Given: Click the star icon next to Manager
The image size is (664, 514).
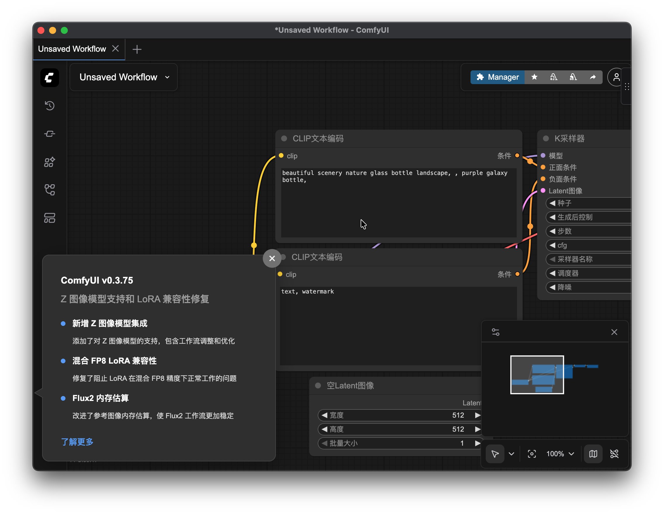Looking at the screenshot, I should (534, 77).
